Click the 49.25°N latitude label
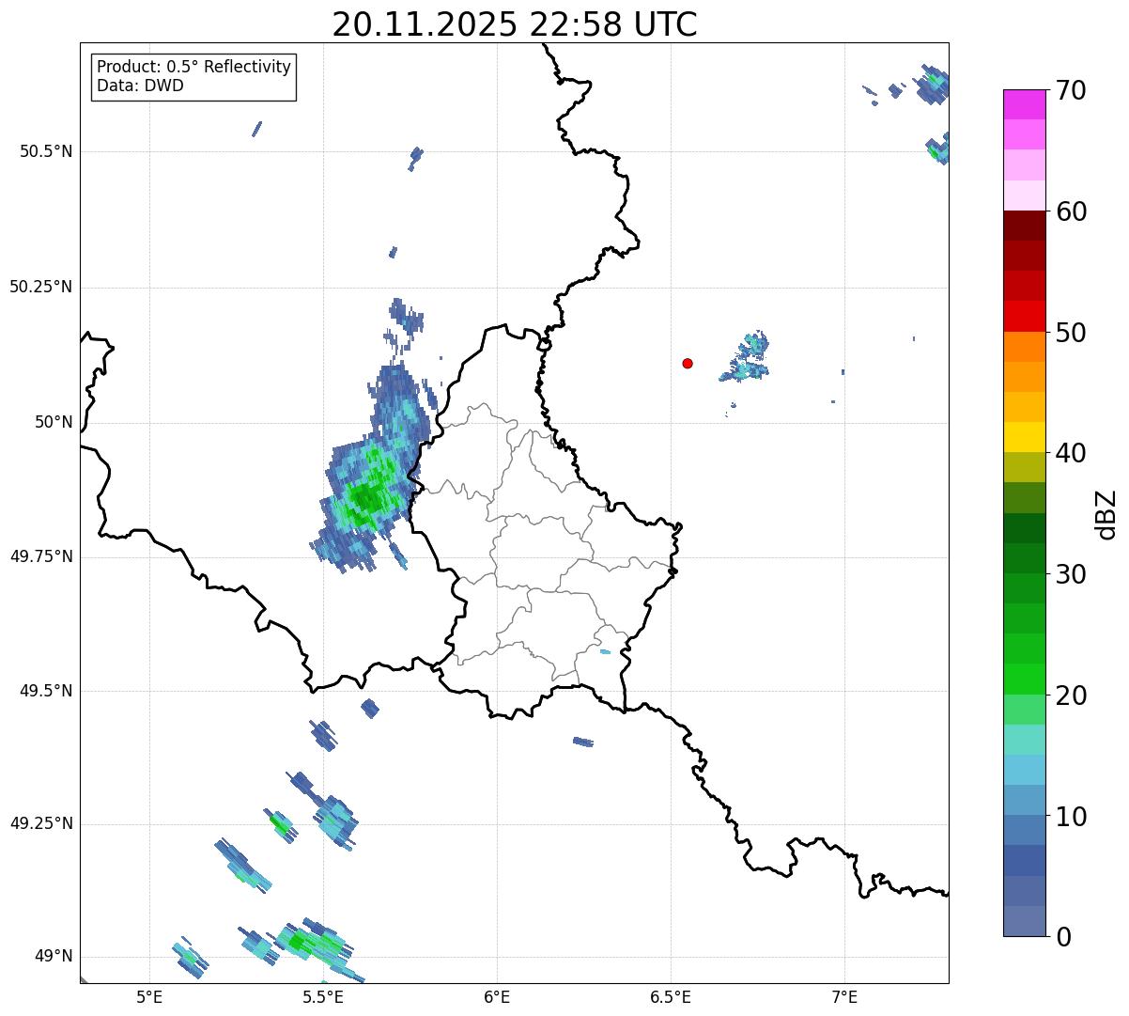The width and height of the screenshot is (1129, 1016). (x=41, y=823)
